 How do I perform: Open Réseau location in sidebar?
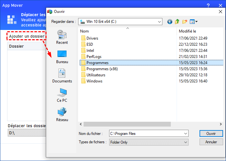(x=62, y=114)
